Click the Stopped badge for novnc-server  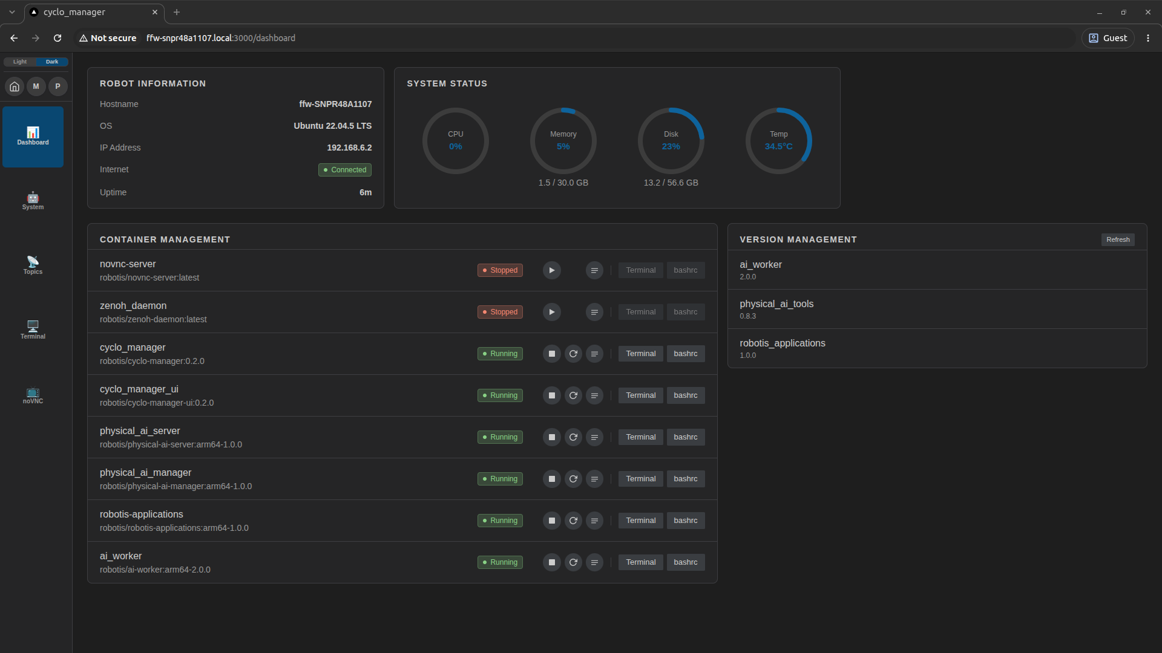tap(500, 270)
